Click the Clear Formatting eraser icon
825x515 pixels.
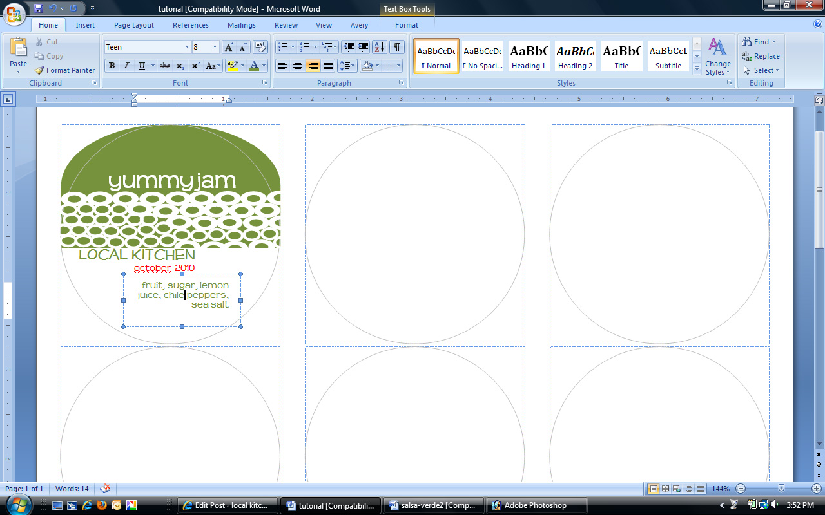click(x=260, y=47)
